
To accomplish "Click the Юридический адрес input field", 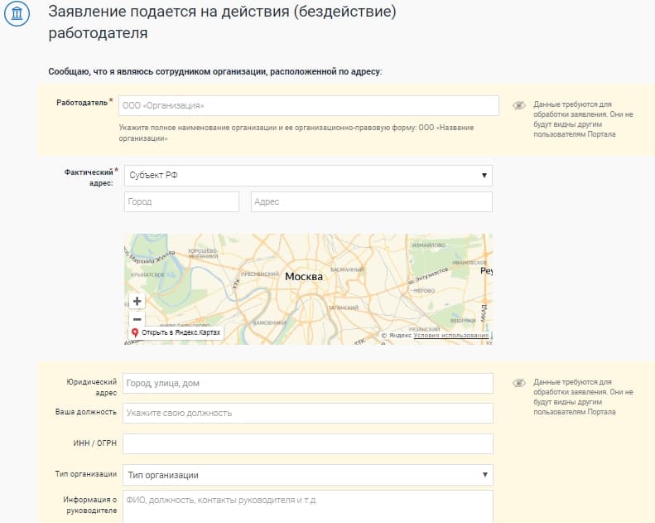I will [308, 383].
